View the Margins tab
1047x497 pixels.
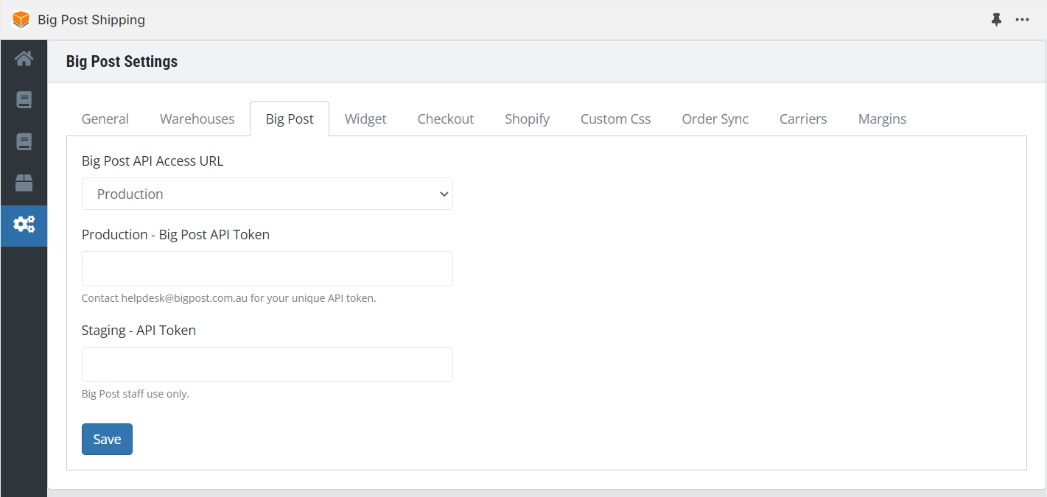[x=882, y=119]
